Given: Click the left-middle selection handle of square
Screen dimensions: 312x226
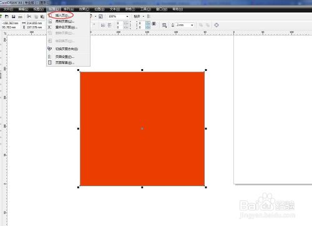Looking at the screenshot, I should pyautogui.click(x=79, y=129).
